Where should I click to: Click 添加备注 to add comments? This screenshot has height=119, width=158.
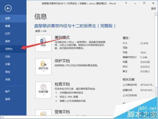click(145, 72)
